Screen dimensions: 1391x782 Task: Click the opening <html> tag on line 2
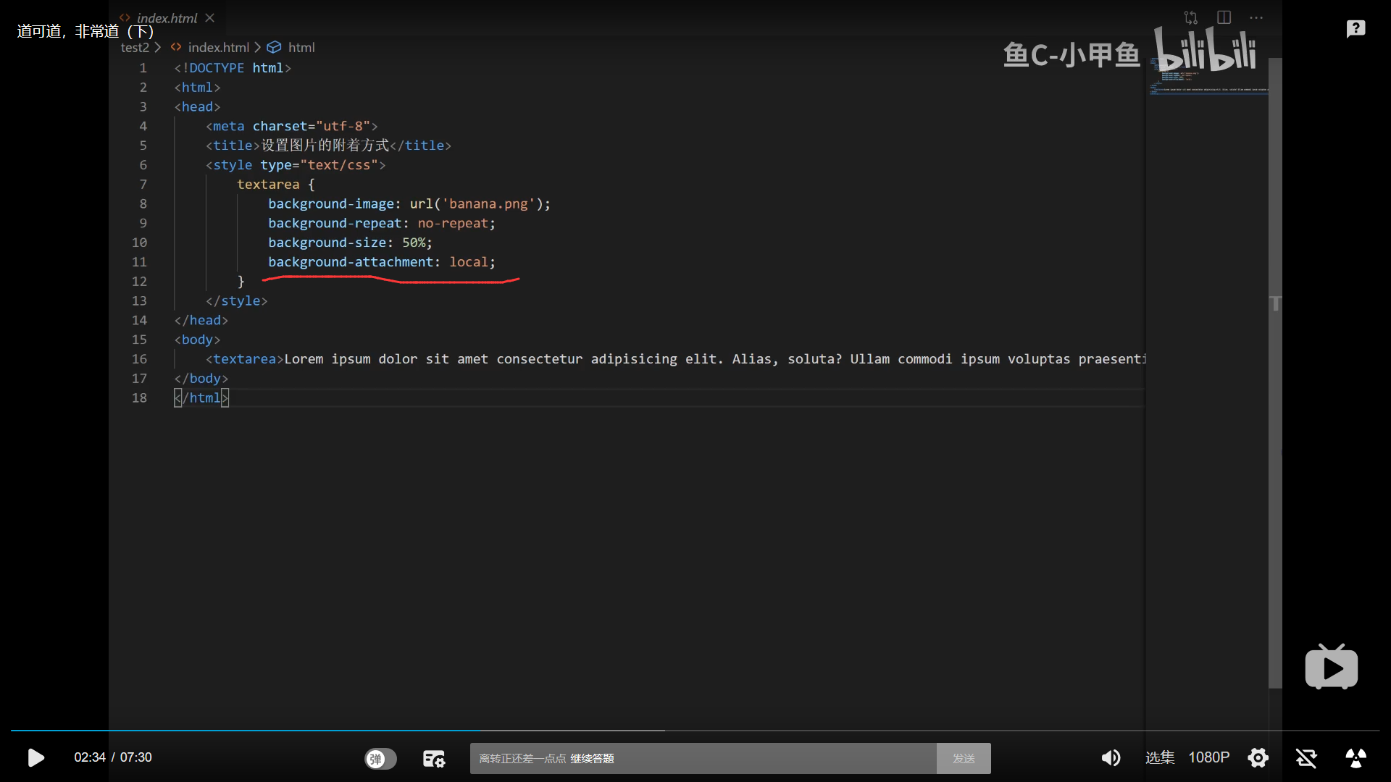coord(197,88)
